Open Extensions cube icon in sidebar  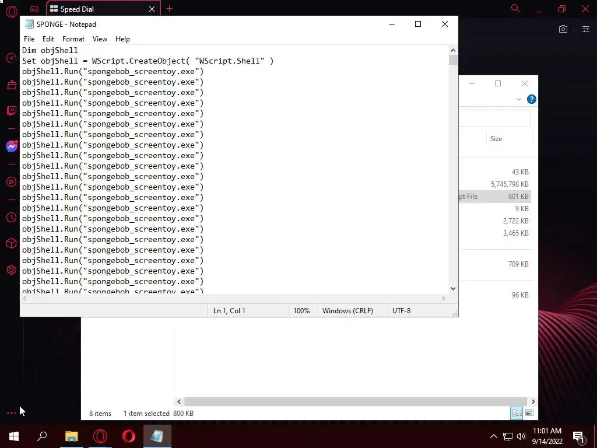12,243
